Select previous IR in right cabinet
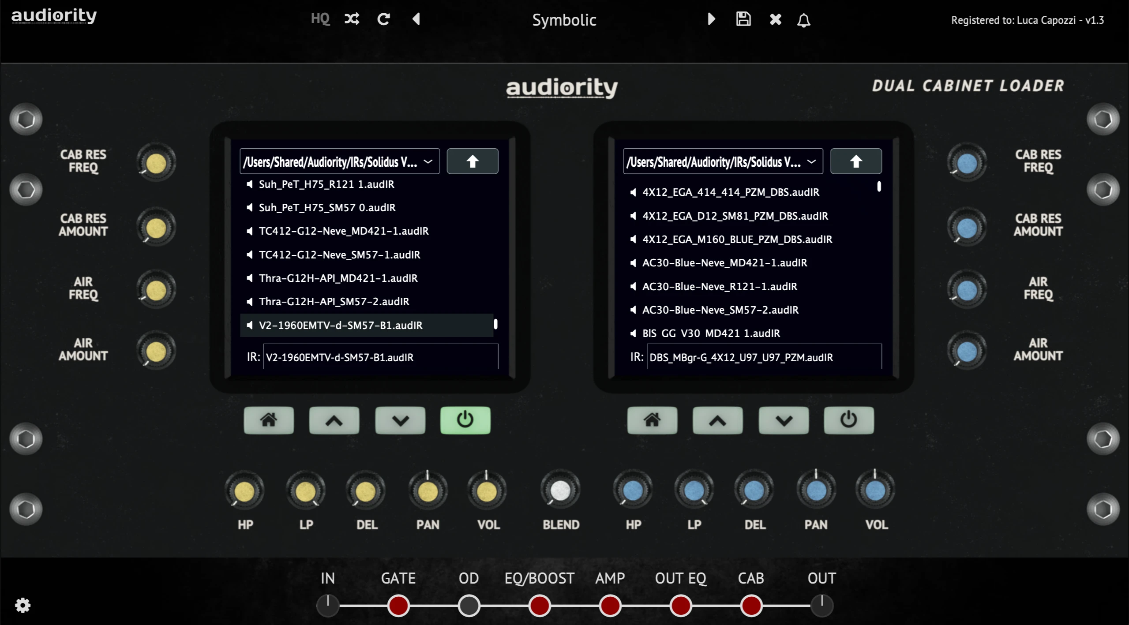The width and height of the screenshot is (1129, 625). point(717,420)
